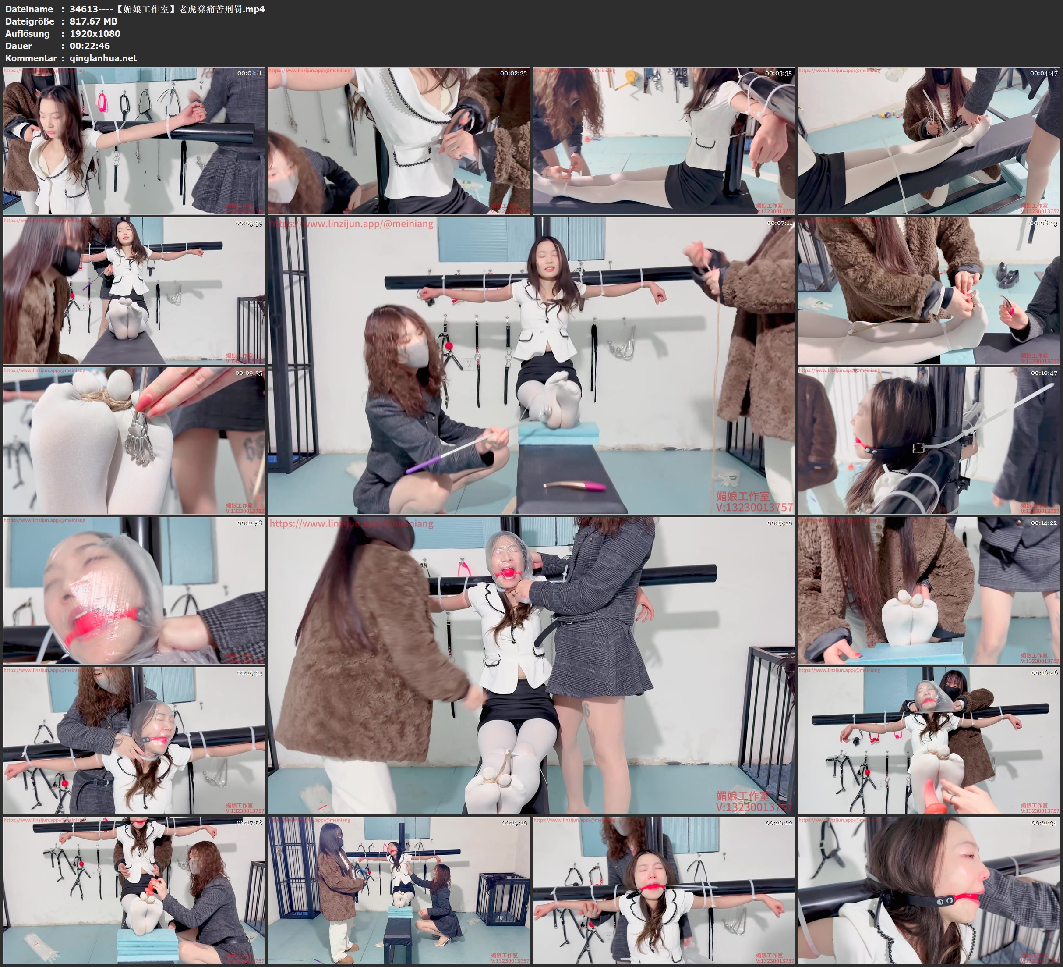Image resolution: width=1063 pixels, height=967 pixels.
Task: Click the .mp4 file name in header
Action: [x=167, y=9]
